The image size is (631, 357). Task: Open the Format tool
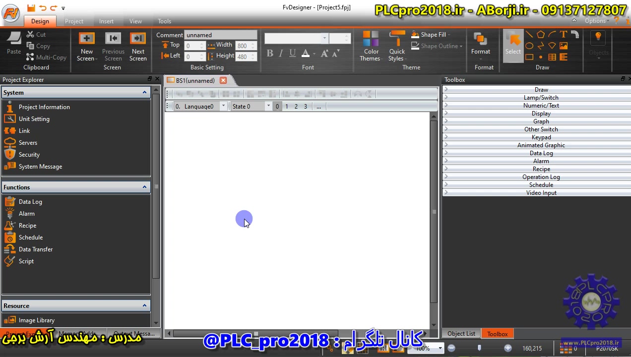coord(480,44)
